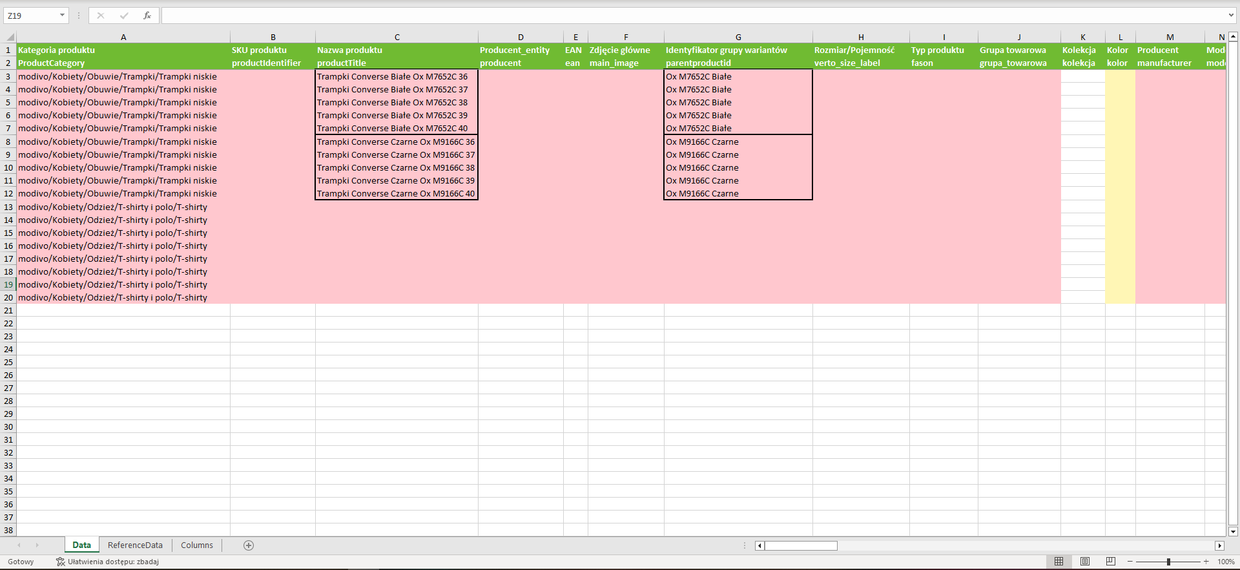1240x570 pixels.
Task: Click the 100% zoom level button
Action: pyautogui.click(x=1226, y=562)
